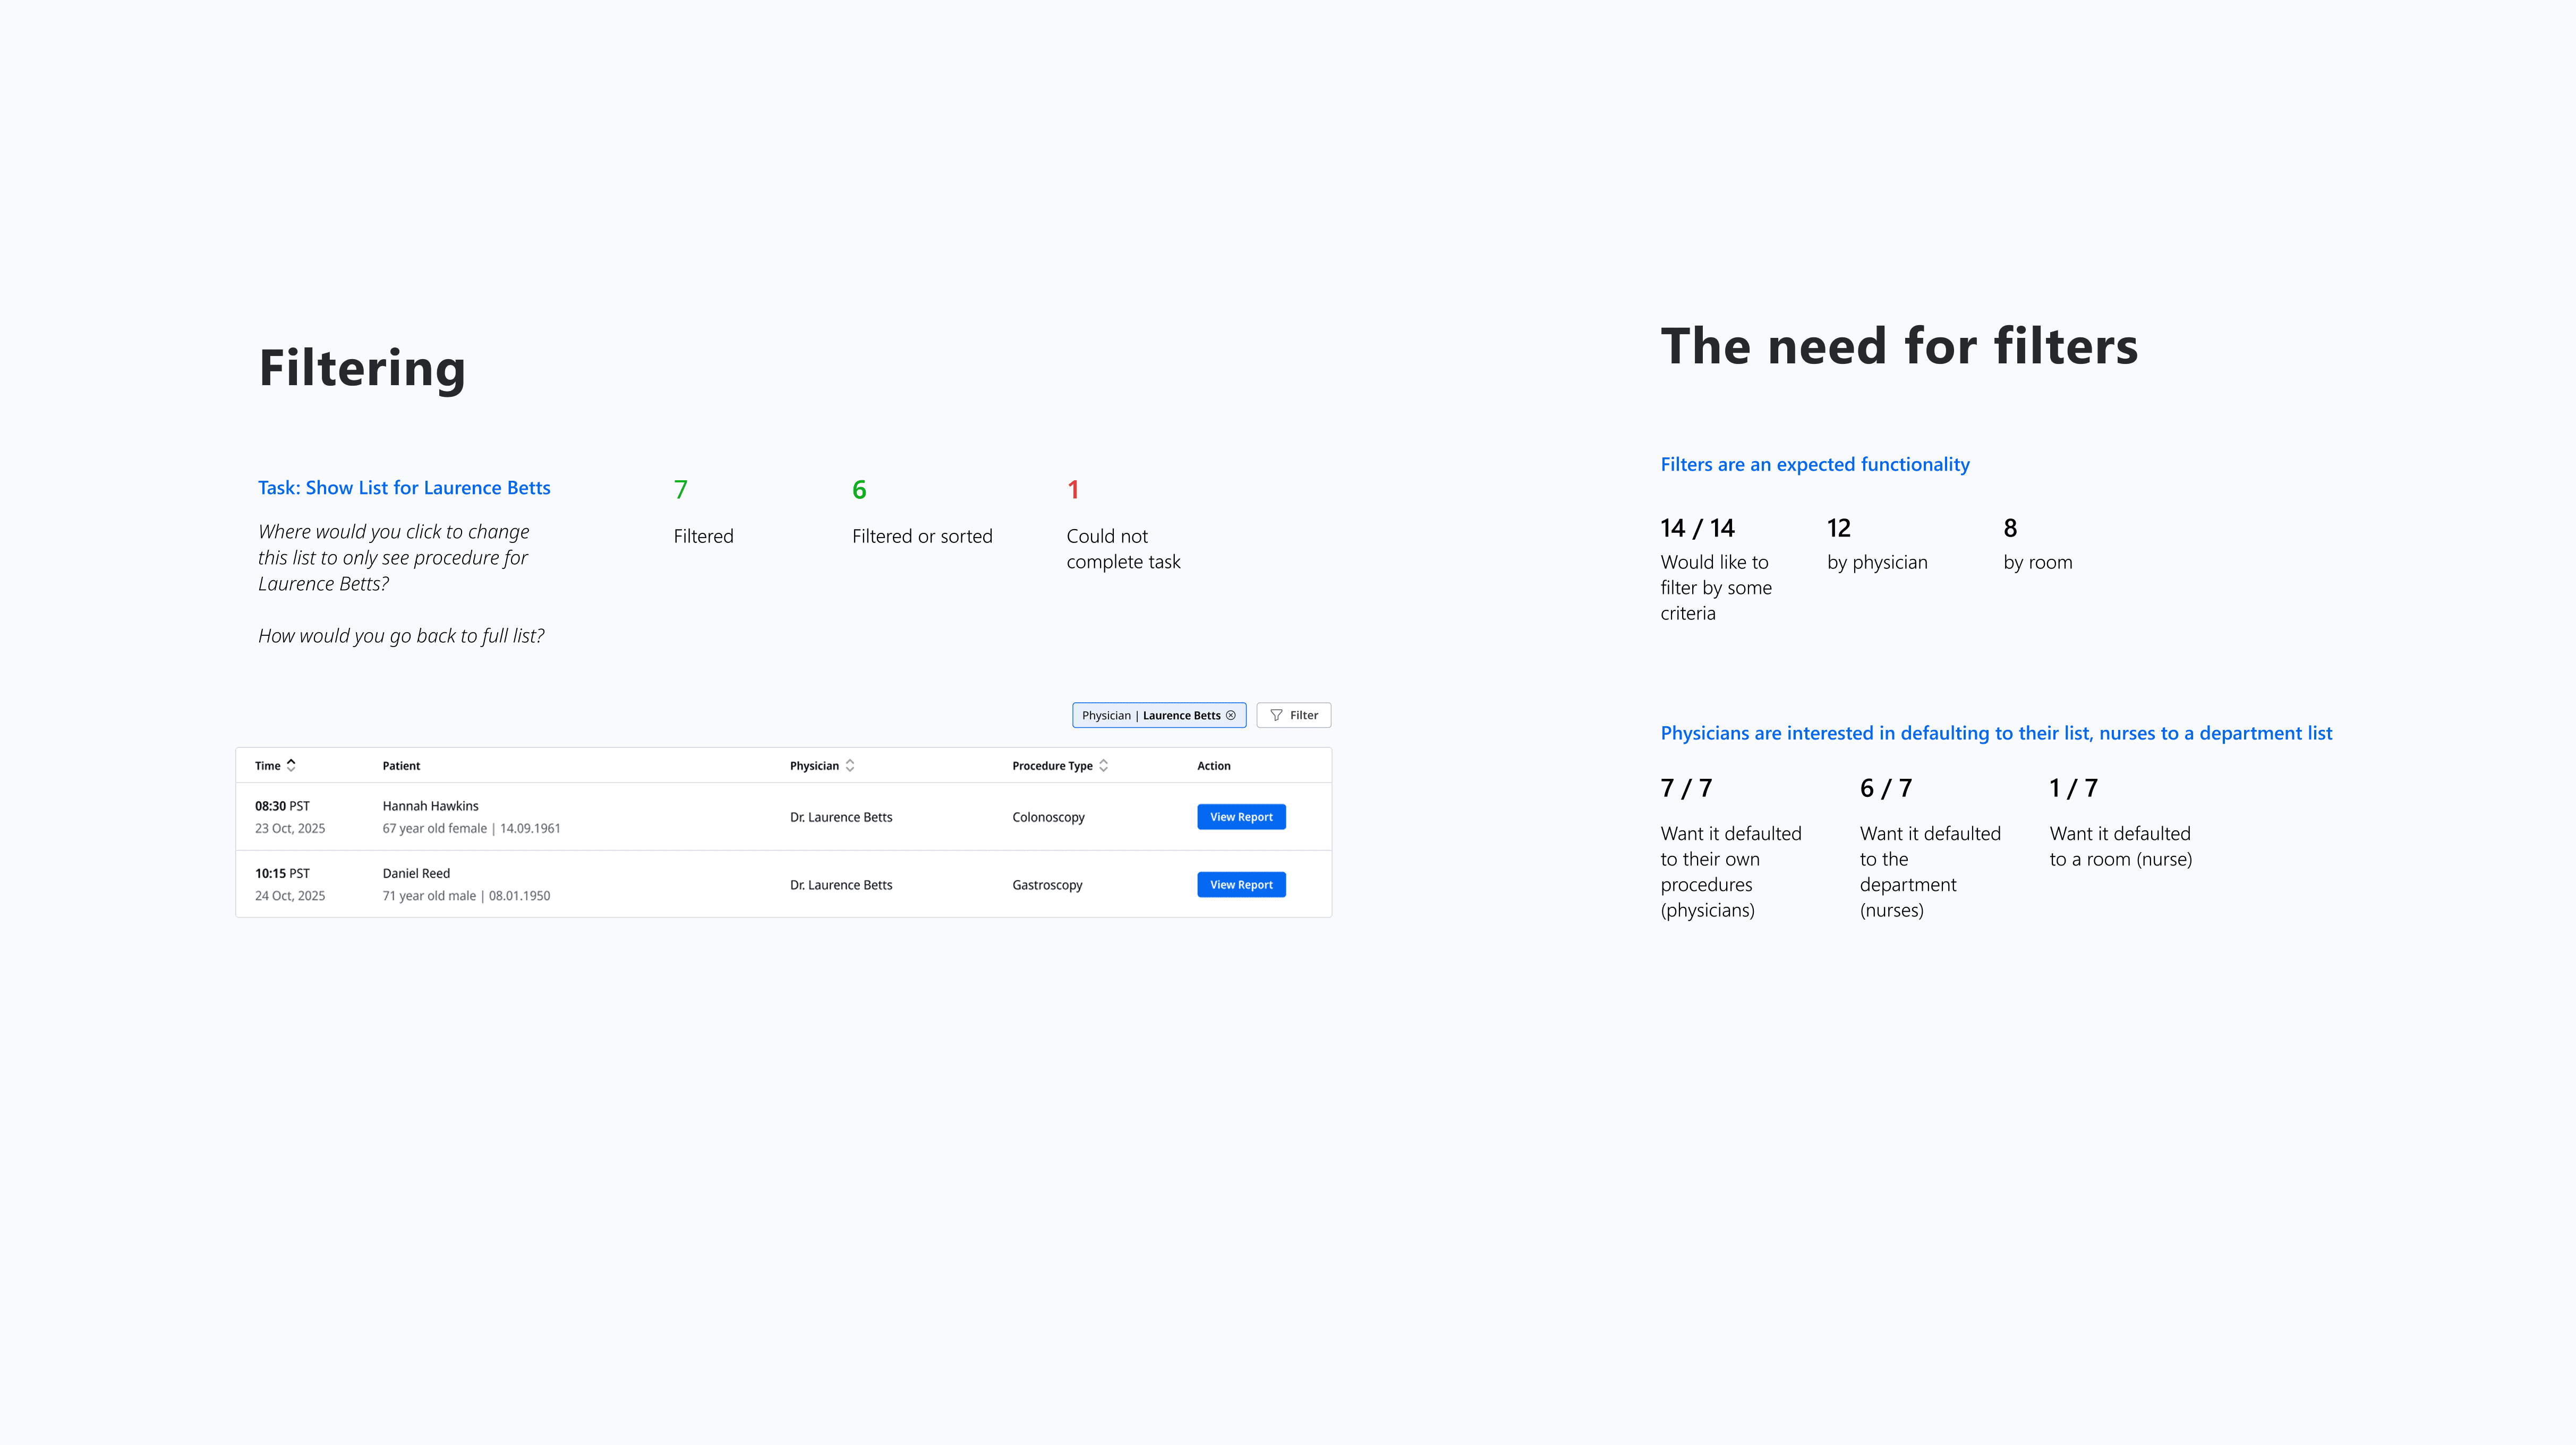Open Daniel Reed's View Report button

[x=1240, y=885]
